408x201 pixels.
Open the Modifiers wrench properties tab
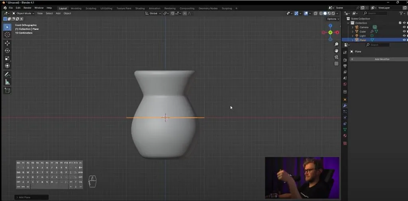(345, 105)
